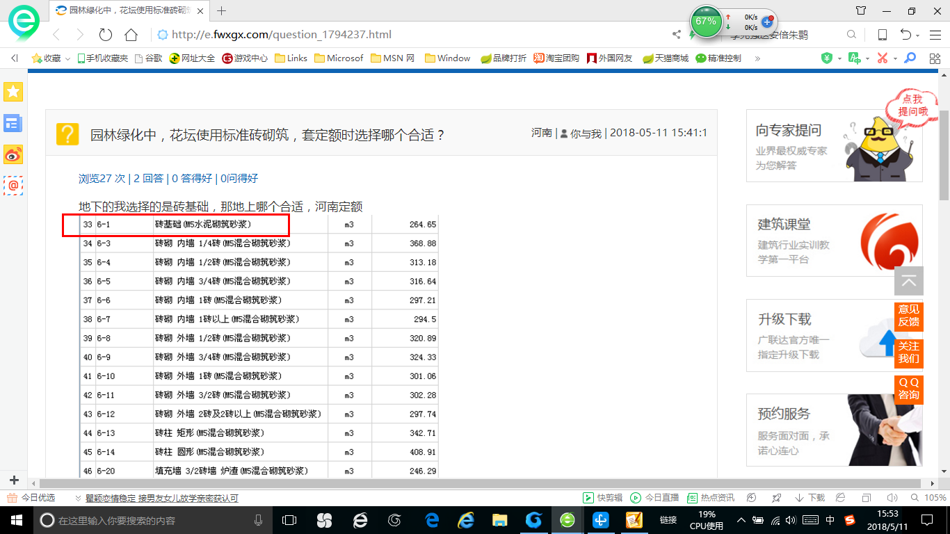The width and height of the screenshot is (950, 534).
Task: Open 下载 downloads in status bar
Action: click(x=810, y=498)
